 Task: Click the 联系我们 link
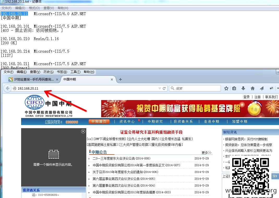tap(271, 97)
